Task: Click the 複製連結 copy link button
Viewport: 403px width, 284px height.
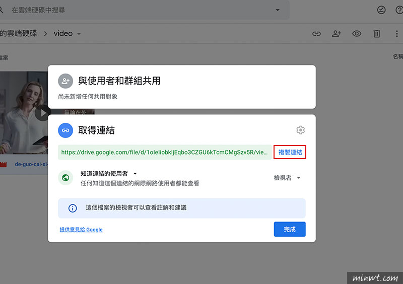Action: coord(290,152)
